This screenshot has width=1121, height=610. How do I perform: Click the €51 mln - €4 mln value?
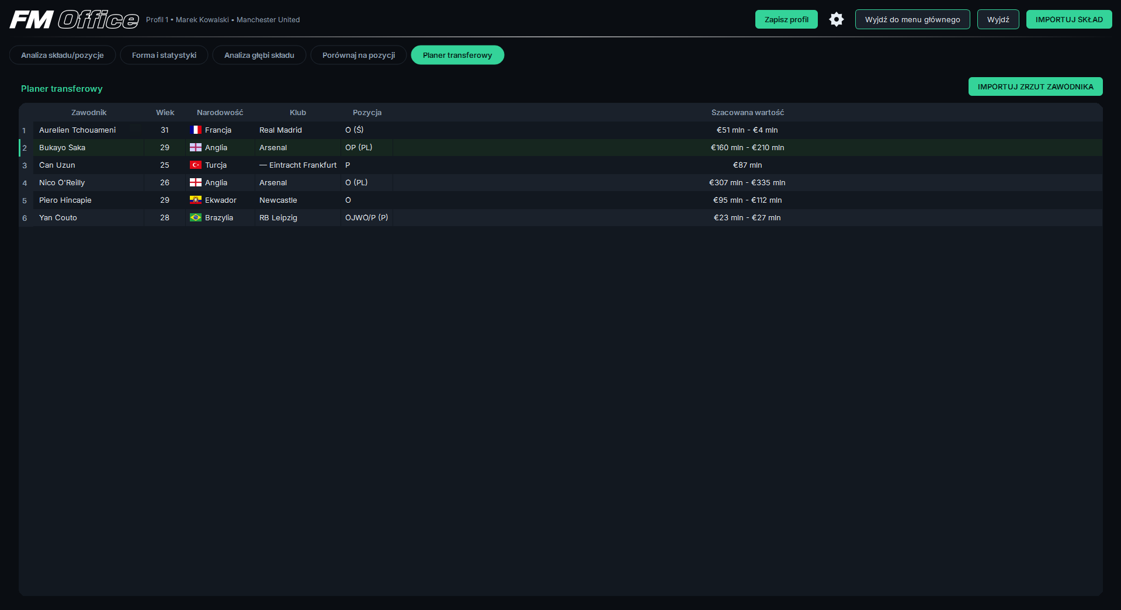[747, 130]
